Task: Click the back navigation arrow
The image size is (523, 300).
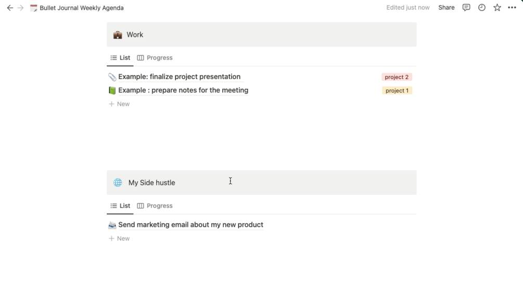Action: coord(10,8)
